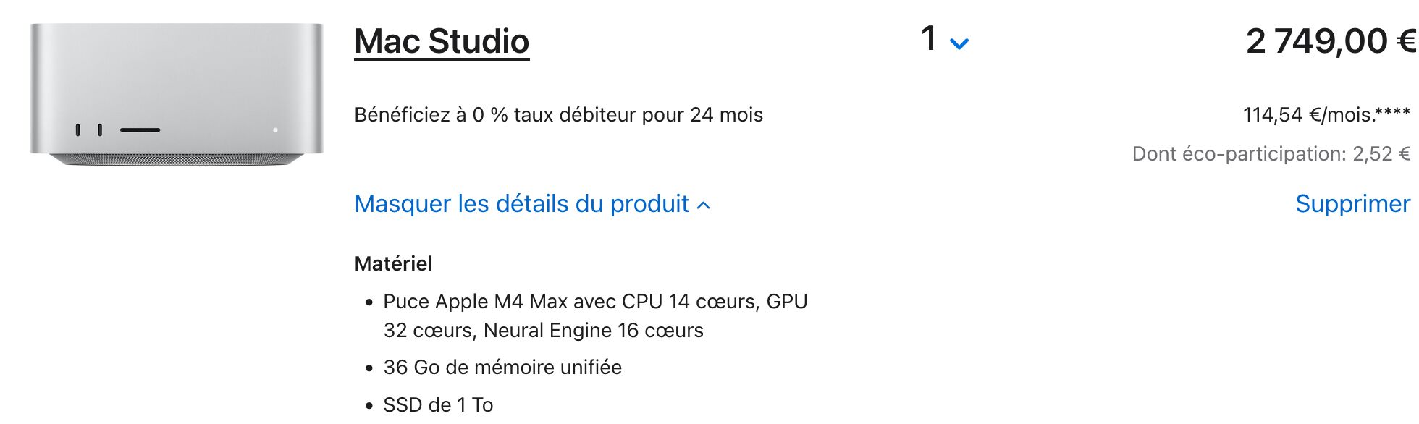Viewport: 1419px width, 424px height.
Task: Click the SD card slot on the Mac Studio image
Action: (x=140, y=130)
